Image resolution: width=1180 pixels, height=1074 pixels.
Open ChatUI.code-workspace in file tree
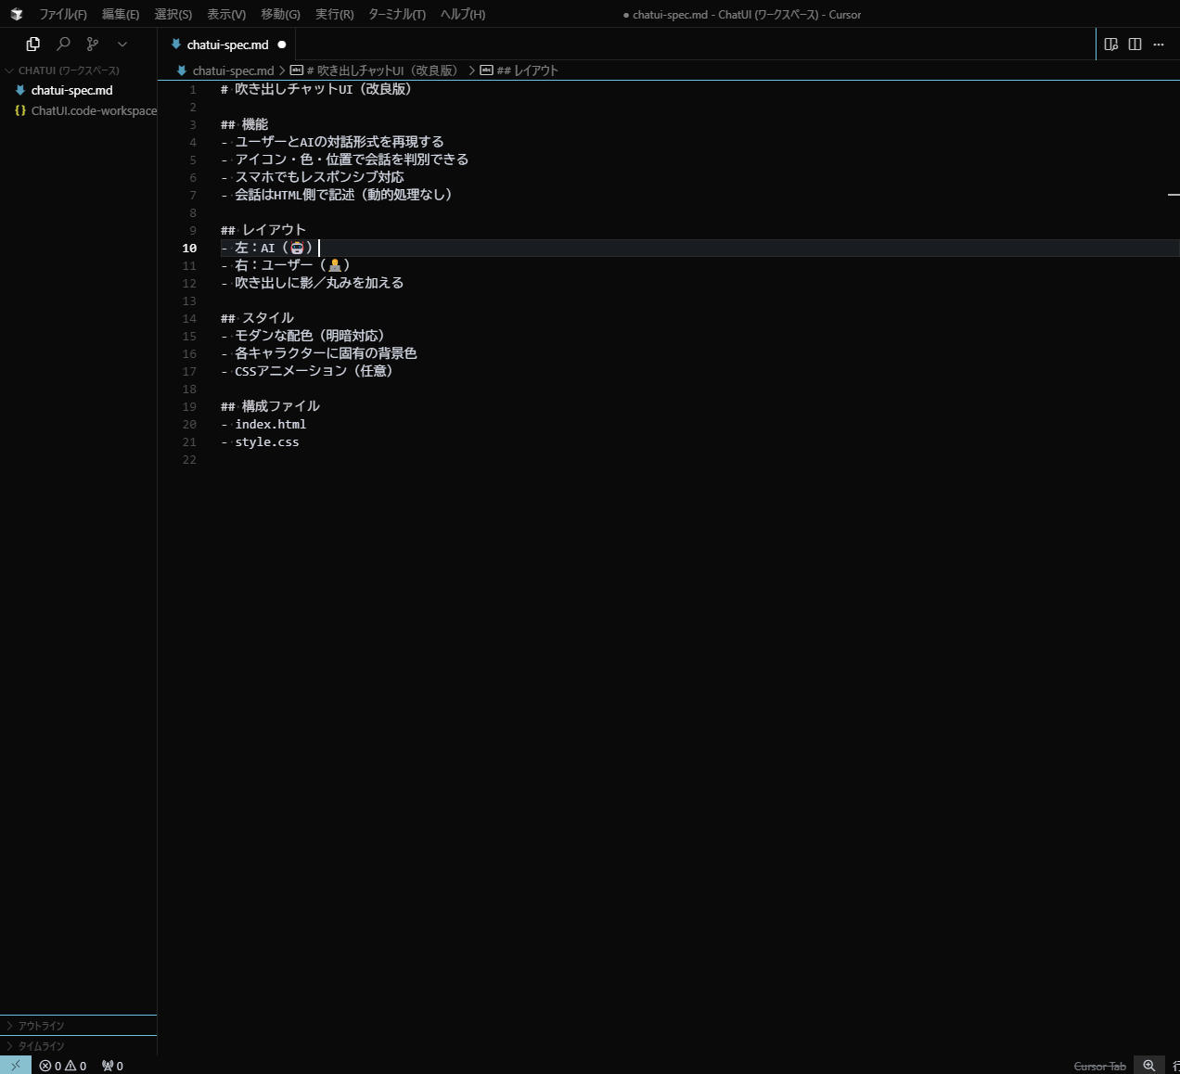tap(93, 110)
